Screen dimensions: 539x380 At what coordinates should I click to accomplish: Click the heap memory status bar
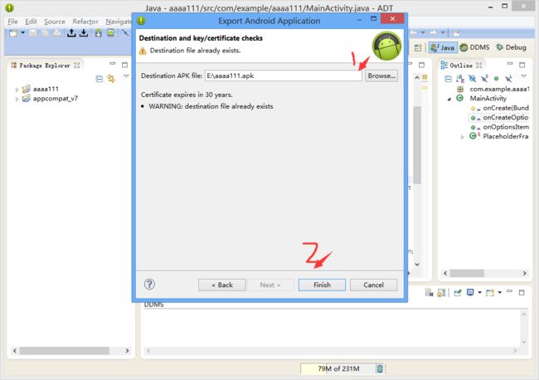pyautogui.click(x=339, y=369)
